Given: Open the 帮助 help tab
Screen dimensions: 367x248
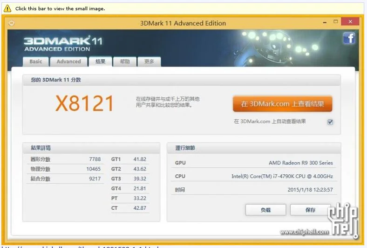Looking at the screenshot, I should click(124, 62).
